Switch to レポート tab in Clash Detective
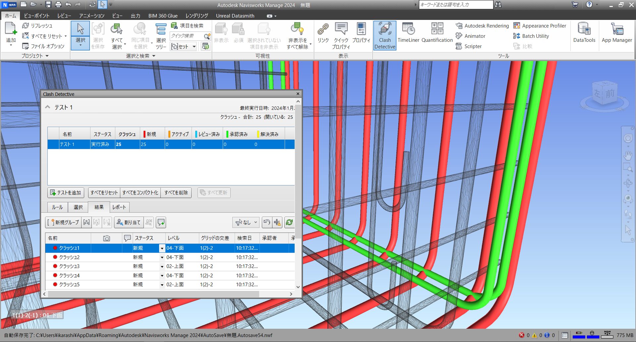This screenshot has height=342, width=636. pyautogui.click(x=119, y=207)
